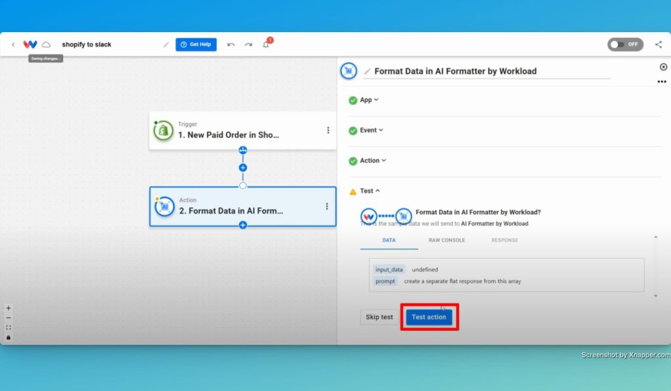Click the prompt text about flat response

pyautogui.click(x=463, y=281)
